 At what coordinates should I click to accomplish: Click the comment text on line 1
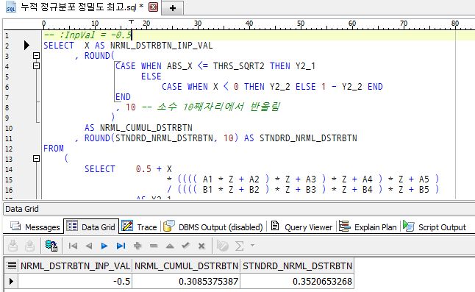click(87, 35)
